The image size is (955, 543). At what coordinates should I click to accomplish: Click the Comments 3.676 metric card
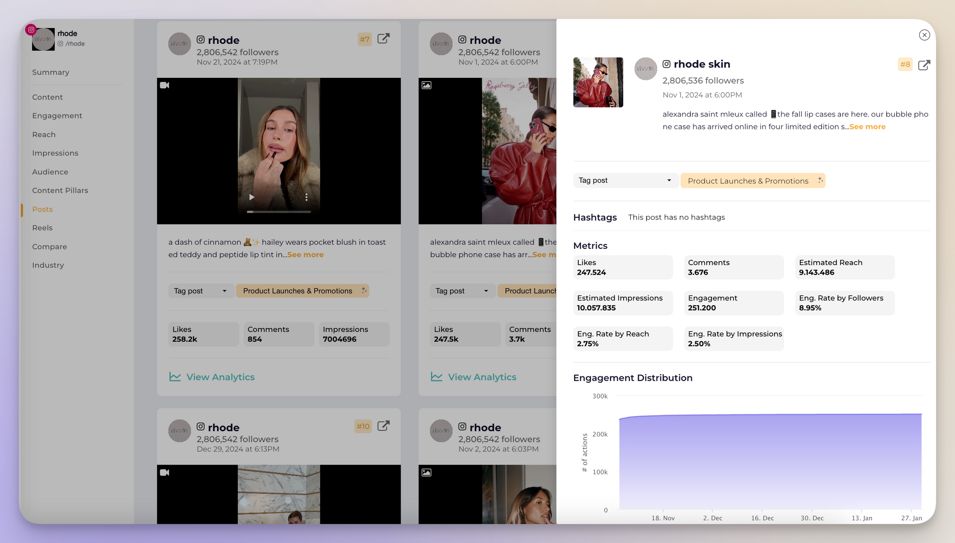[x=734, y=267]
